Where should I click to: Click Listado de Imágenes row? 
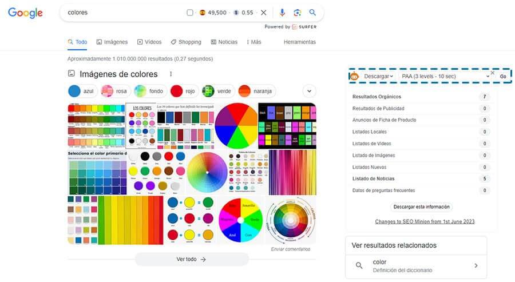coord(421,155)
